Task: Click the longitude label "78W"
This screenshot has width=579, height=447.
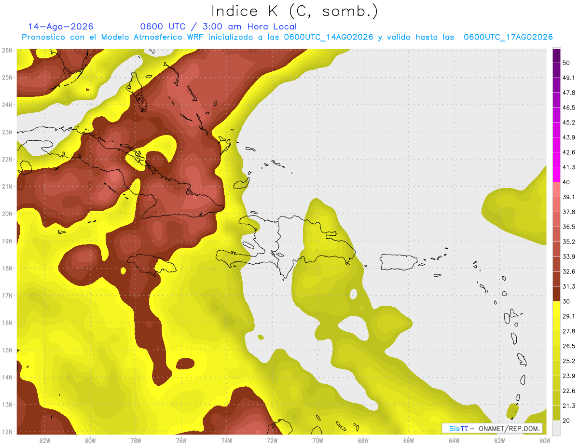Action: [136, 441]
